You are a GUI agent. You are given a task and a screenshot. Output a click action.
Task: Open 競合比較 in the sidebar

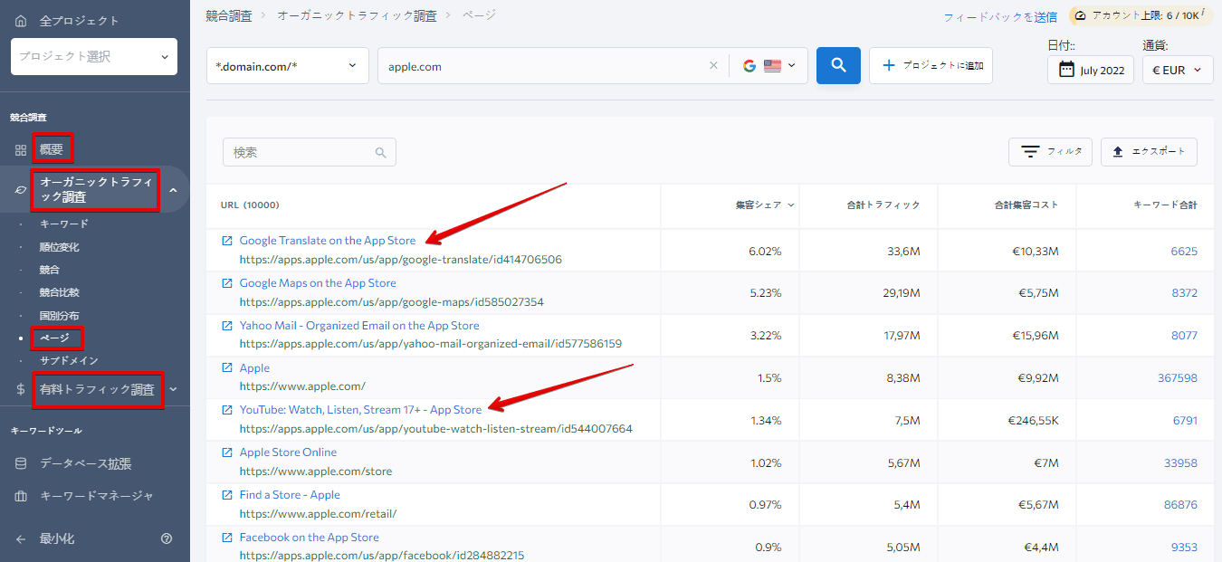click(59, 292)
